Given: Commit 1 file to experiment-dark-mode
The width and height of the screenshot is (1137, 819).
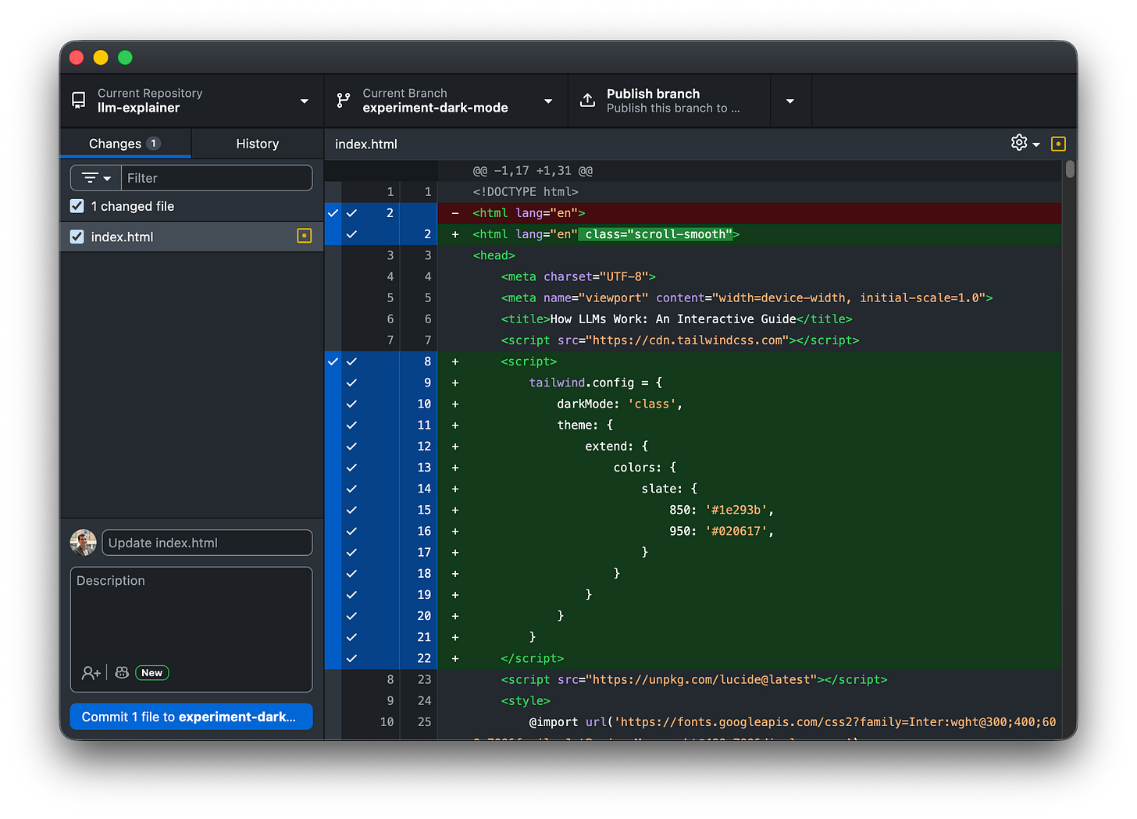Looking at the screenshot, I should coord(191,716).
